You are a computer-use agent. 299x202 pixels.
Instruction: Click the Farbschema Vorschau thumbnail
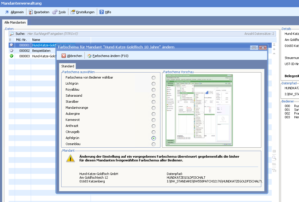199,110
